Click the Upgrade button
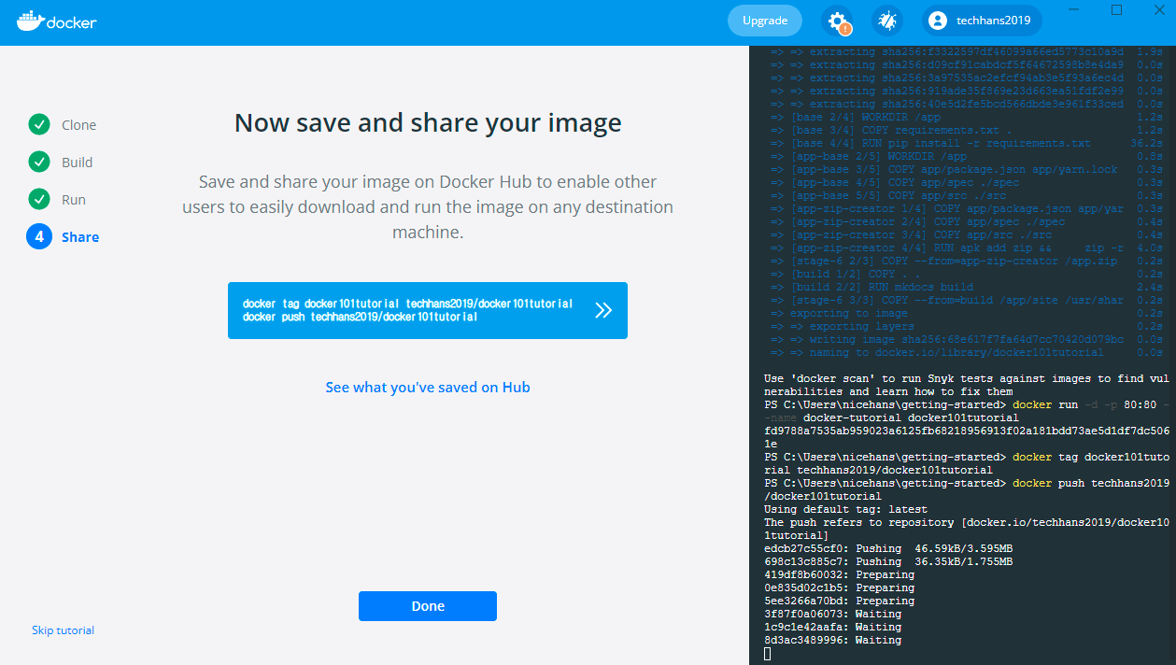1176x665 pixels. (765, 21)
